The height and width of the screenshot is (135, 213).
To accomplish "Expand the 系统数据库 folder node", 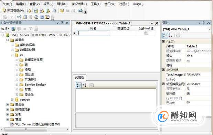I will tap(12, 45).
